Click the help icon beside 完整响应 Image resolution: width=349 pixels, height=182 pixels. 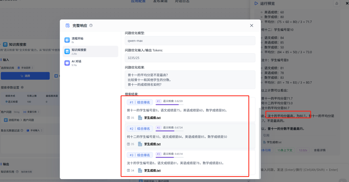[x=91, y=25]
